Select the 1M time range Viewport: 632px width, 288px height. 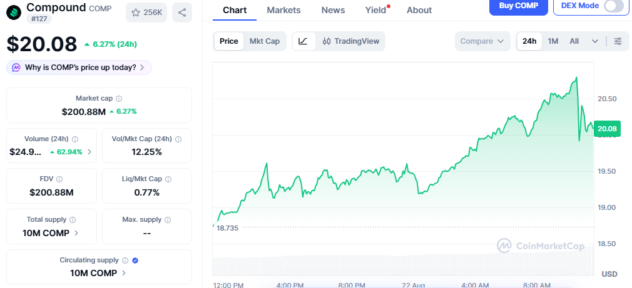coord(553,41)
